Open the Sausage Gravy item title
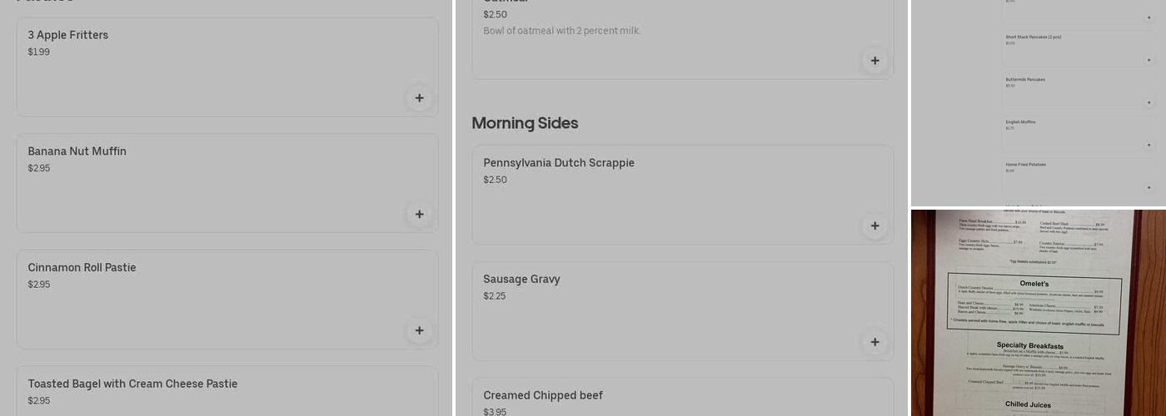1166x416 pixels. (521, 280)
